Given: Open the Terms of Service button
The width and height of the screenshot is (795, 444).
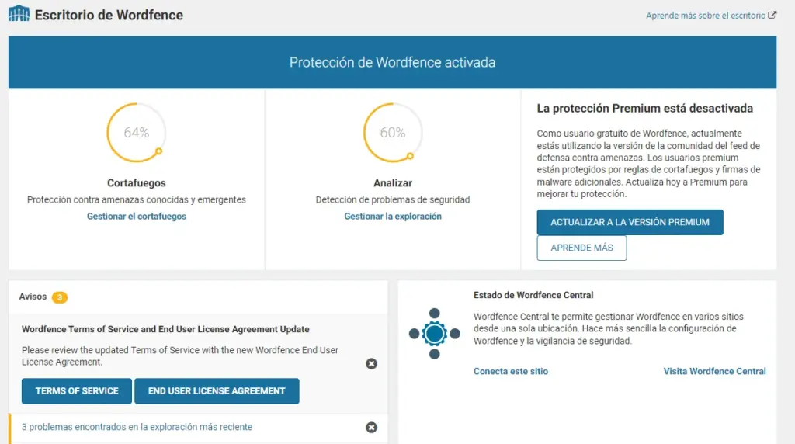Looking at the screenshot, I should point(77,391).
